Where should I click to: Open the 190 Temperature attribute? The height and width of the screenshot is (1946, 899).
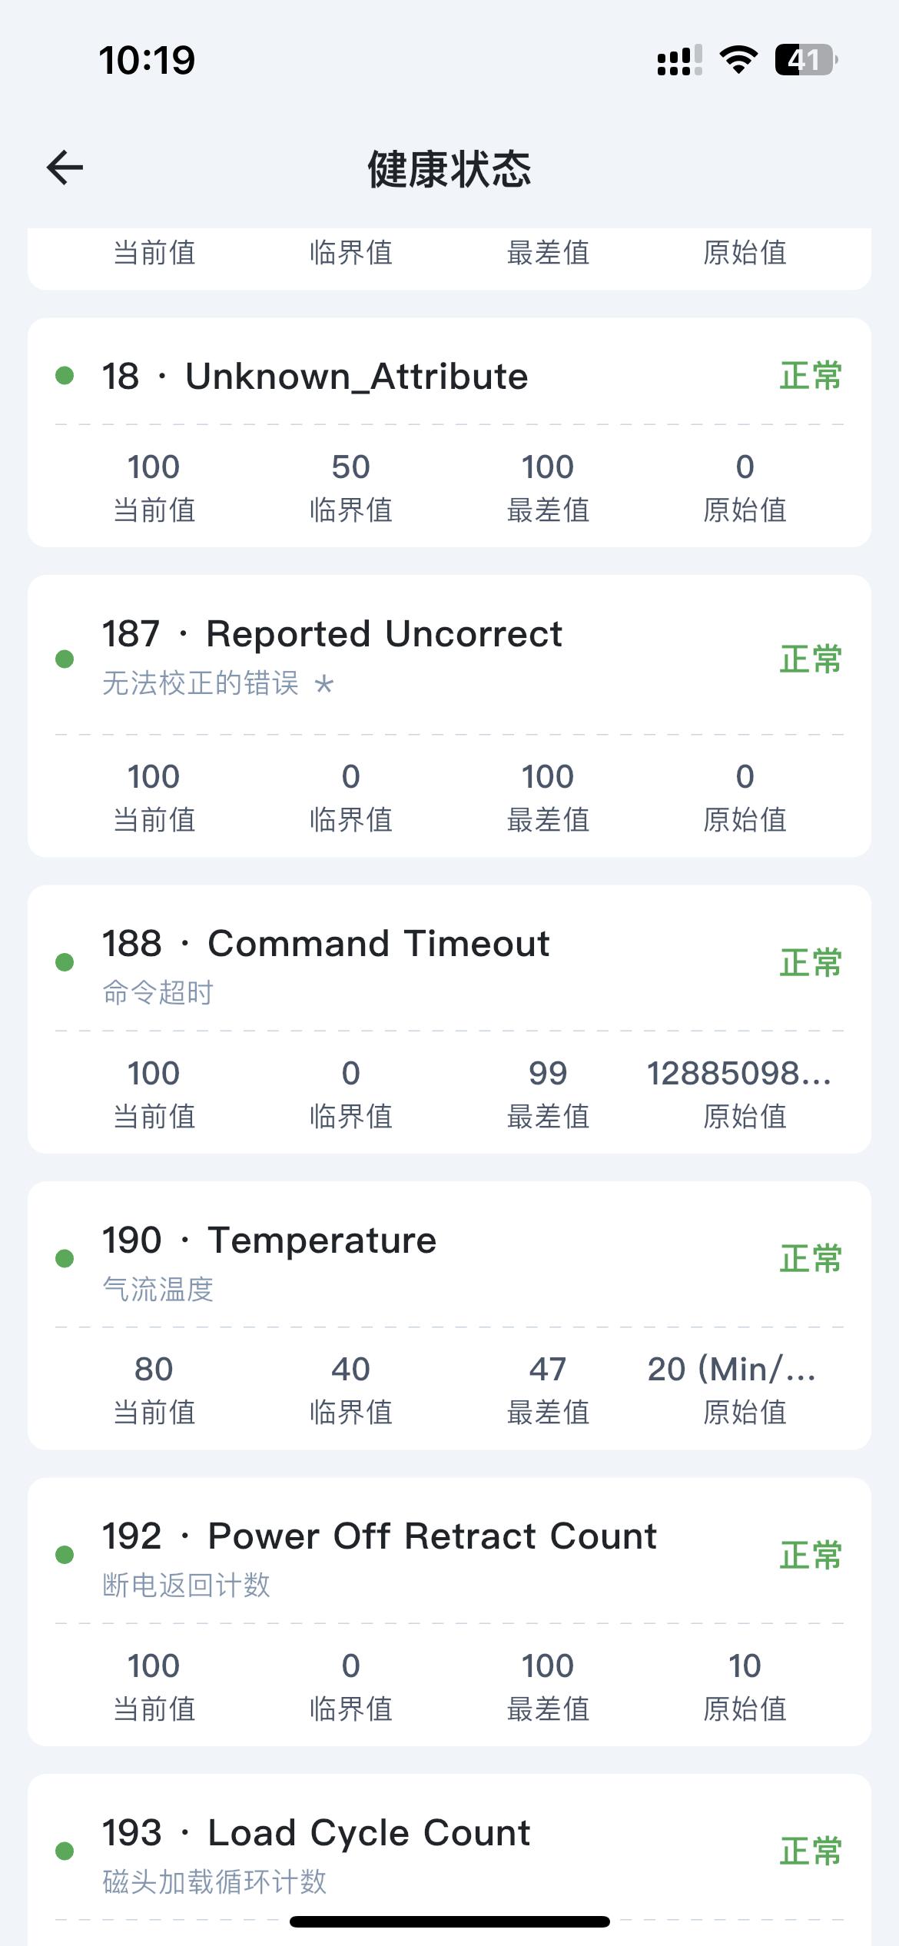pyautogui.click(x=270, y=1240)
